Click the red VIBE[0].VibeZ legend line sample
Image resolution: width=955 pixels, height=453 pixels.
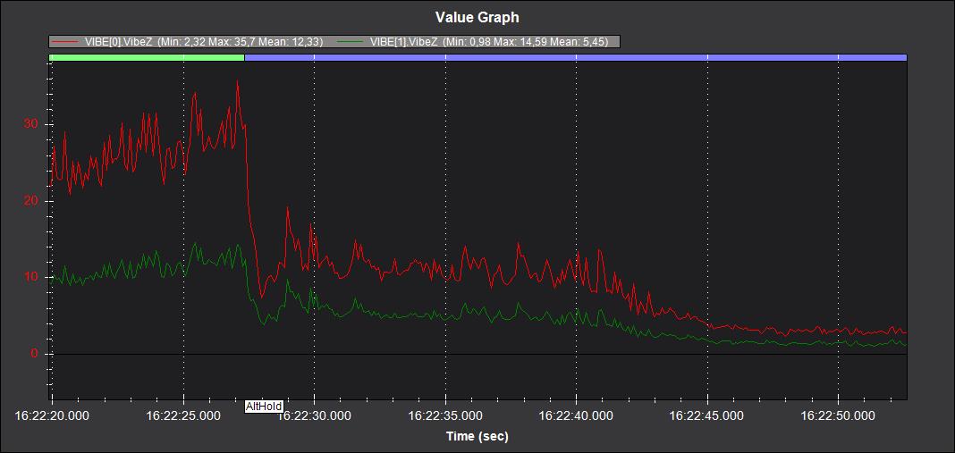(66, 41)
